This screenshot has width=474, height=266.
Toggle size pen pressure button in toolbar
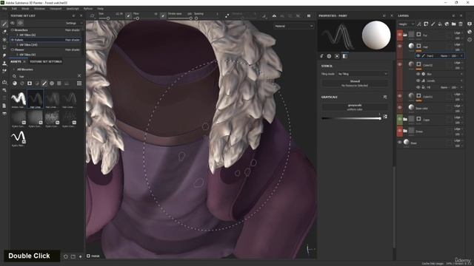click(x=128, y=16)
